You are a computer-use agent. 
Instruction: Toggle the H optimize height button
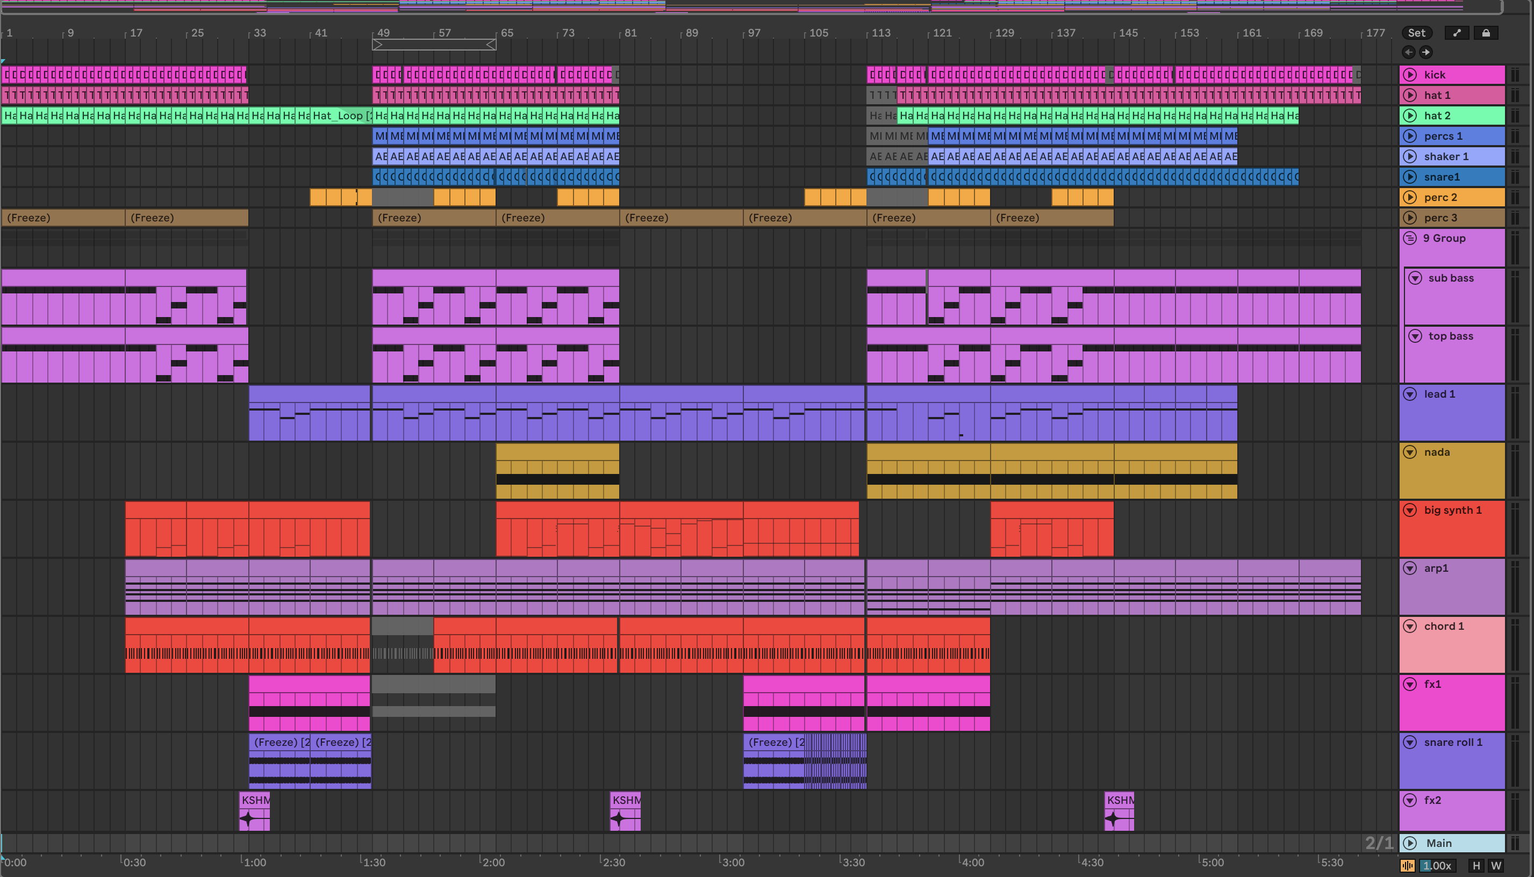click(x=1476, y=866)
